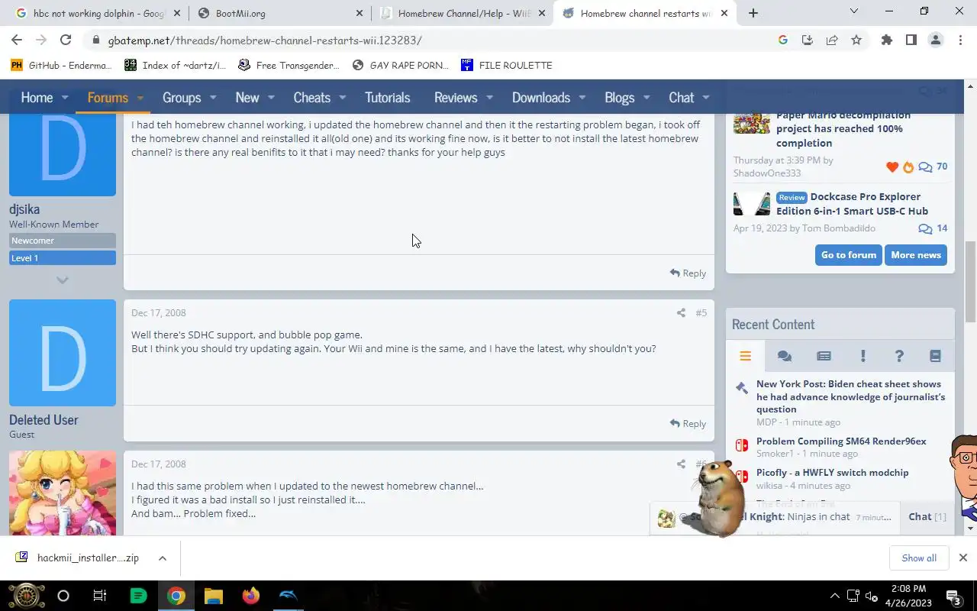Open a new browser tab
Image resolution: width=977 pixels, height=611 pixels.
(753, 13)
